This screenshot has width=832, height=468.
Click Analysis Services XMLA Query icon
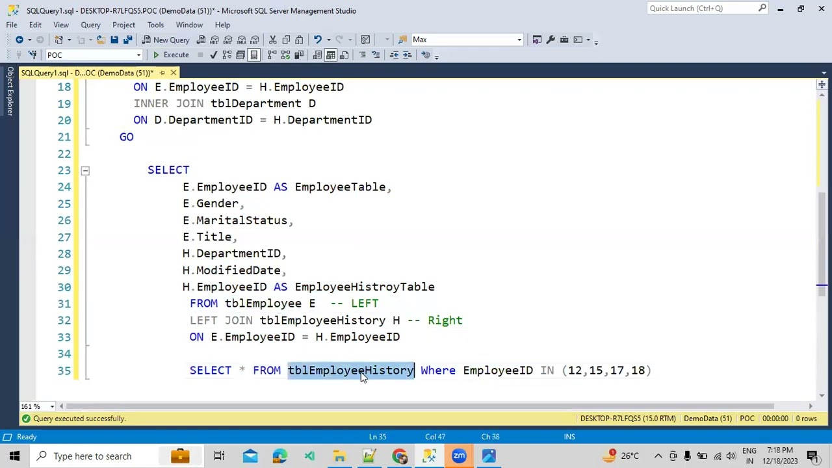point(241,40)
